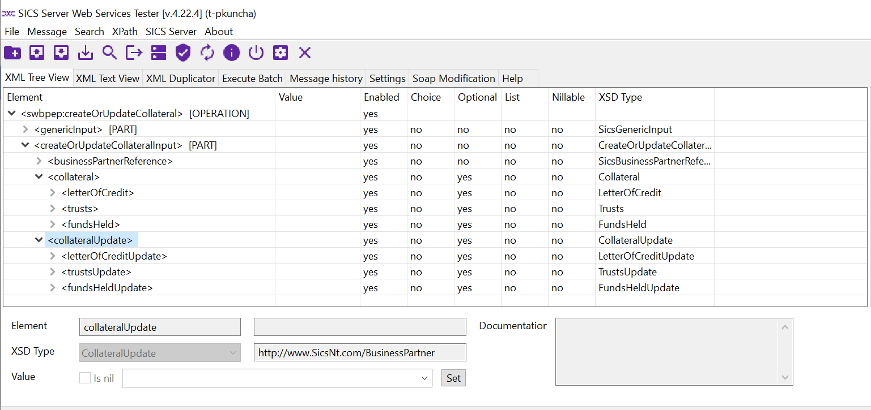871x410 pixels.
Task: Click the download arrow toolbar icon
Action: [85, 53]
